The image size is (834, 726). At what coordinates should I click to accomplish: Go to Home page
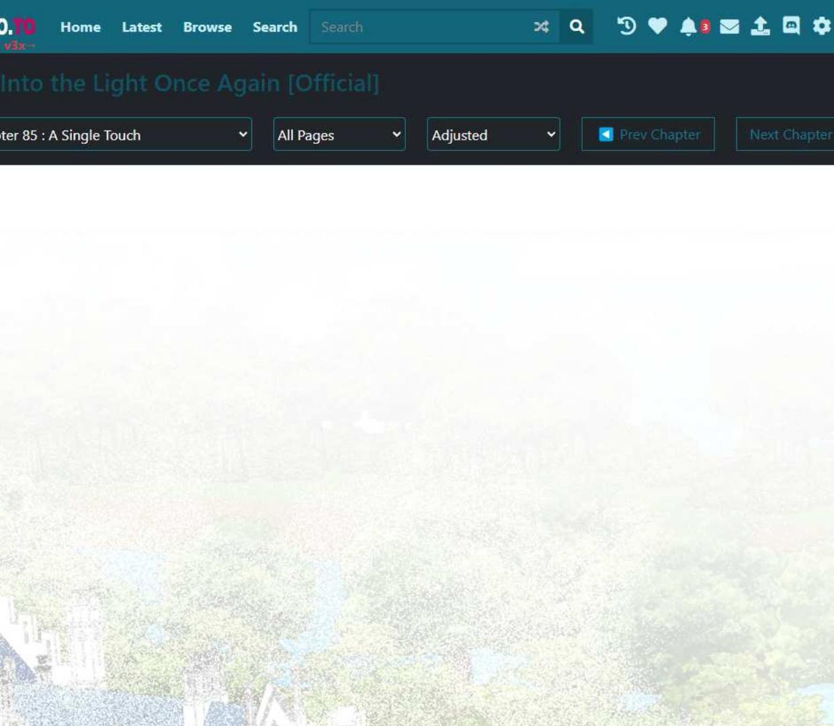coord(81,27)
